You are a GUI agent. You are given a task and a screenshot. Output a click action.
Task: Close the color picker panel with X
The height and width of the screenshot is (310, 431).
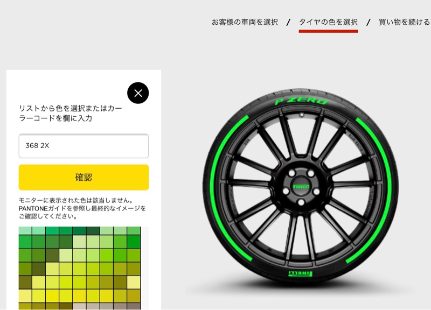coord(138,93)
